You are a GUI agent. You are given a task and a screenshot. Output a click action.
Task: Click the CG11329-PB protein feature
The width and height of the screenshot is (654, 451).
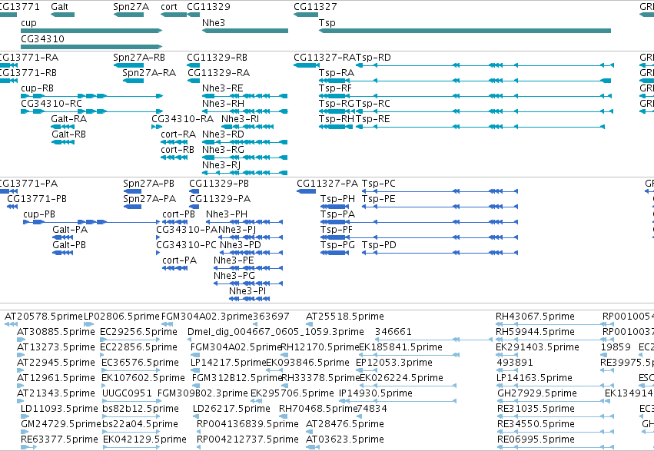194,191
